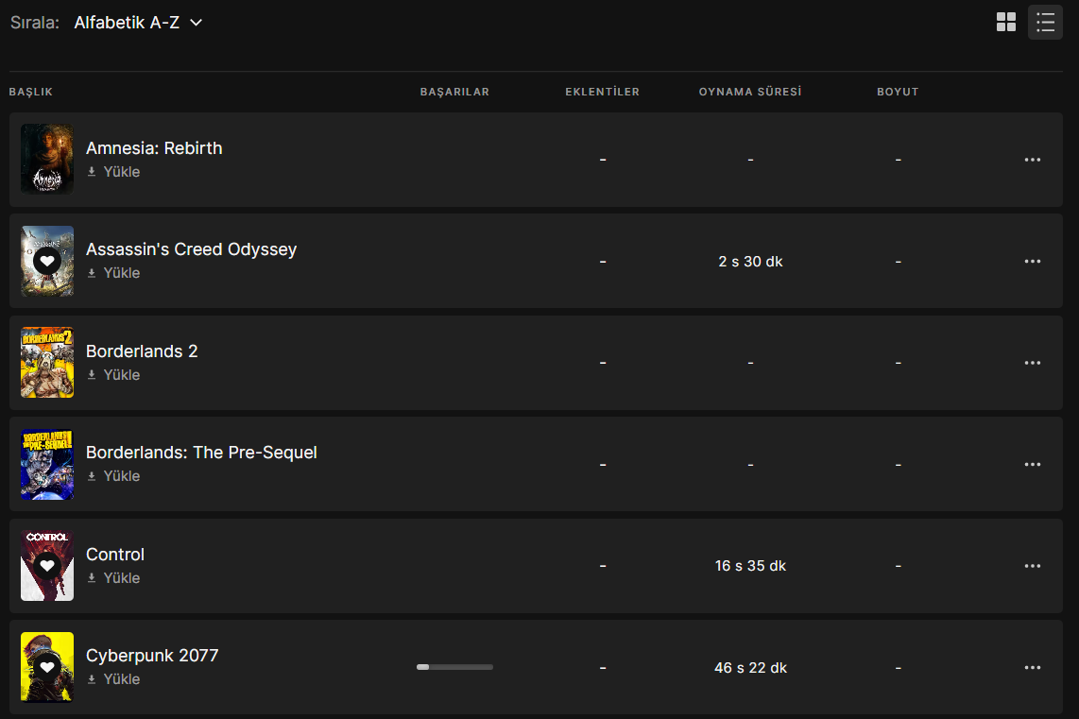Click Yükle under Amnesia: Rebirth
The width and height of the screenshot is (1079, 719).
coord(113,172)
